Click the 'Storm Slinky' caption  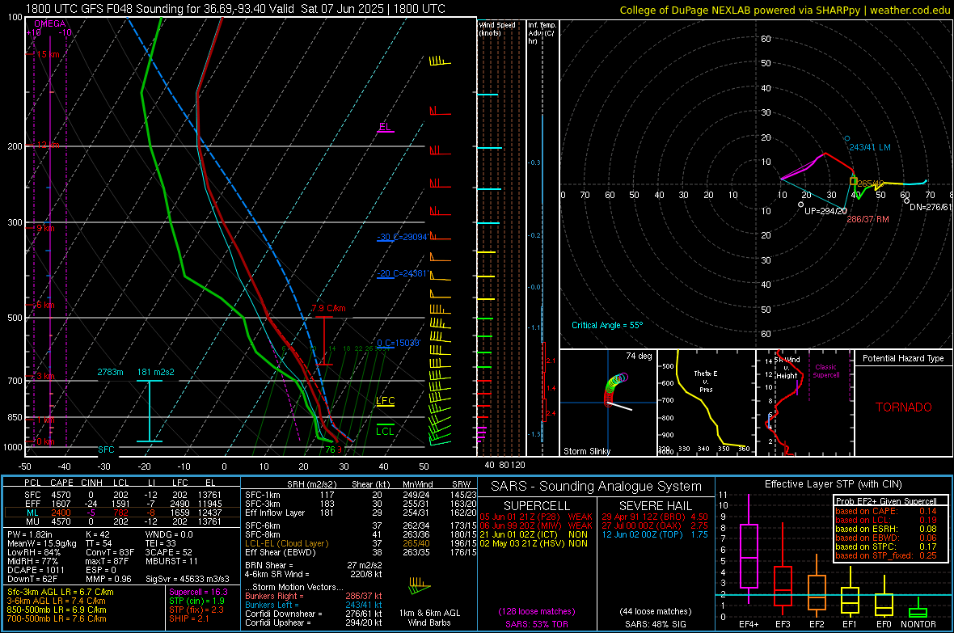(x=586, y=451)
